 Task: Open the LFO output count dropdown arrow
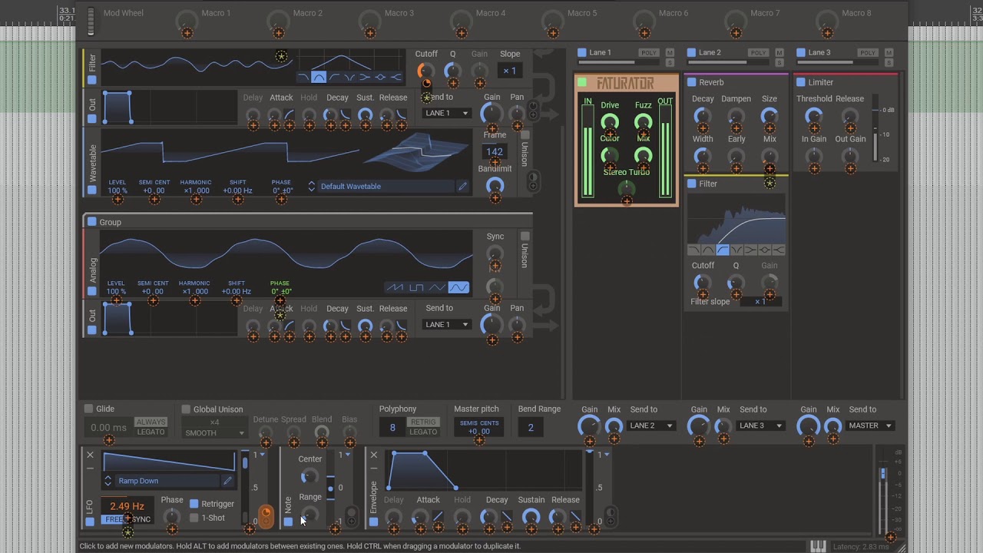(263, 455)
